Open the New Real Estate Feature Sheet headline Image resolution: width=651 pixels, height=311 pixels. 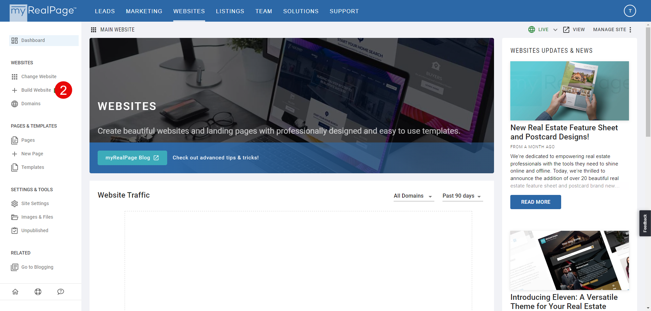pyautogui.click(x=564, y=132)
